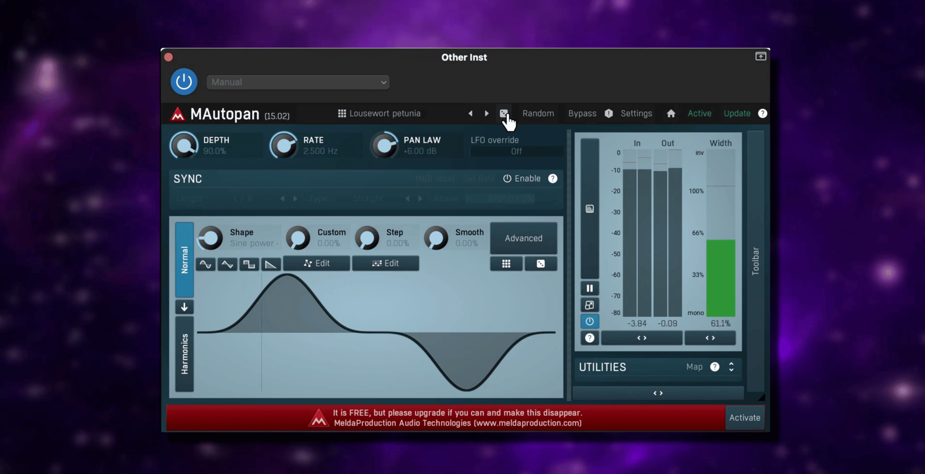
Task: Click Map in UTILITIES
Action: 694,367
